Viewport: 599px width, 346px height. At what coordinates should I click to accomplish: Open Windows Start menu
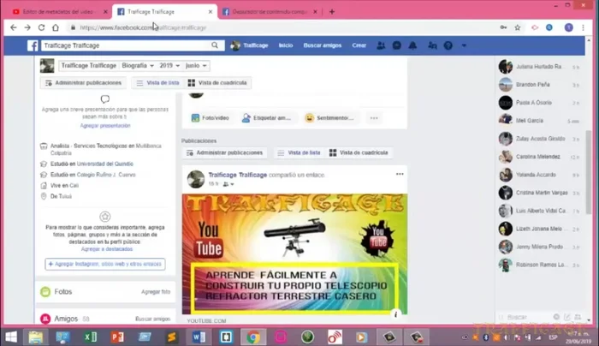(x=11, y=337)
